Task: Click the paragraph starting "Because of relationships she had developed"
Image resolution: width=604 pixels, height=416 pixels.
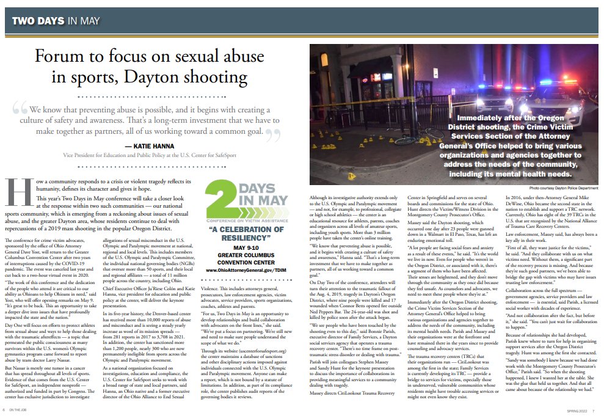Action: 551,344
